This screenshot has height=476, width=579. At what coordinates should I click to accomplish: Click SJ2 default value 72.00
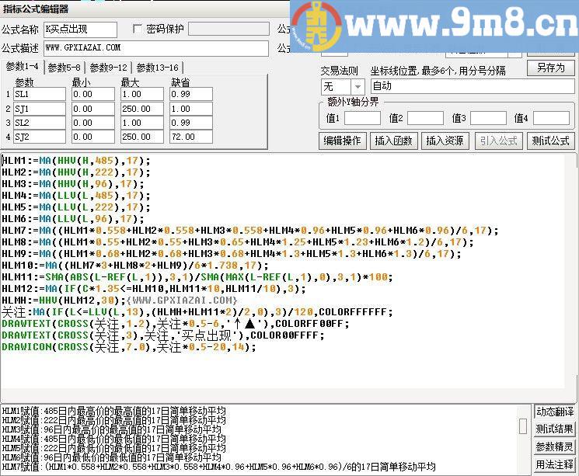[191, 137]
